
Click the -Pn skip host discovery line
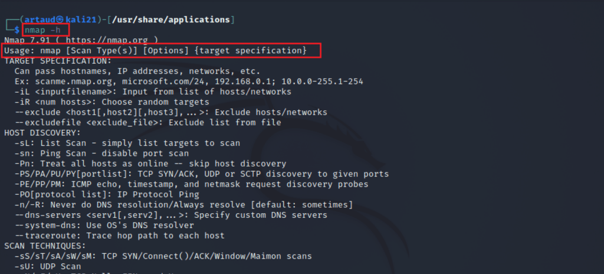[150, 164]
